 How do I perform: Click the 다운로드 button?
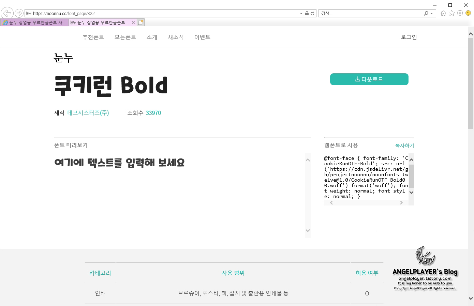click(x=369, y=79)
